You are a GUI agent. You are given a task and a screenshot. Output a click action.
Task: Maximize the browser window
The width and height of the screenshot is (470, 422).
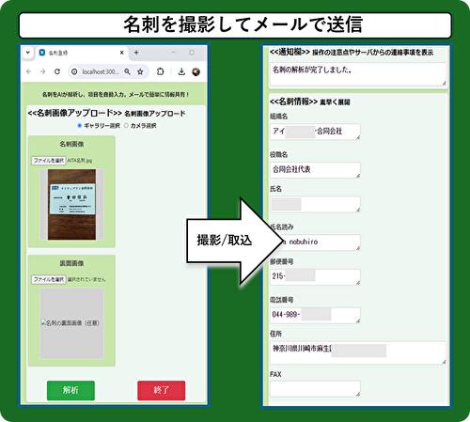click(x=192, y=53)
